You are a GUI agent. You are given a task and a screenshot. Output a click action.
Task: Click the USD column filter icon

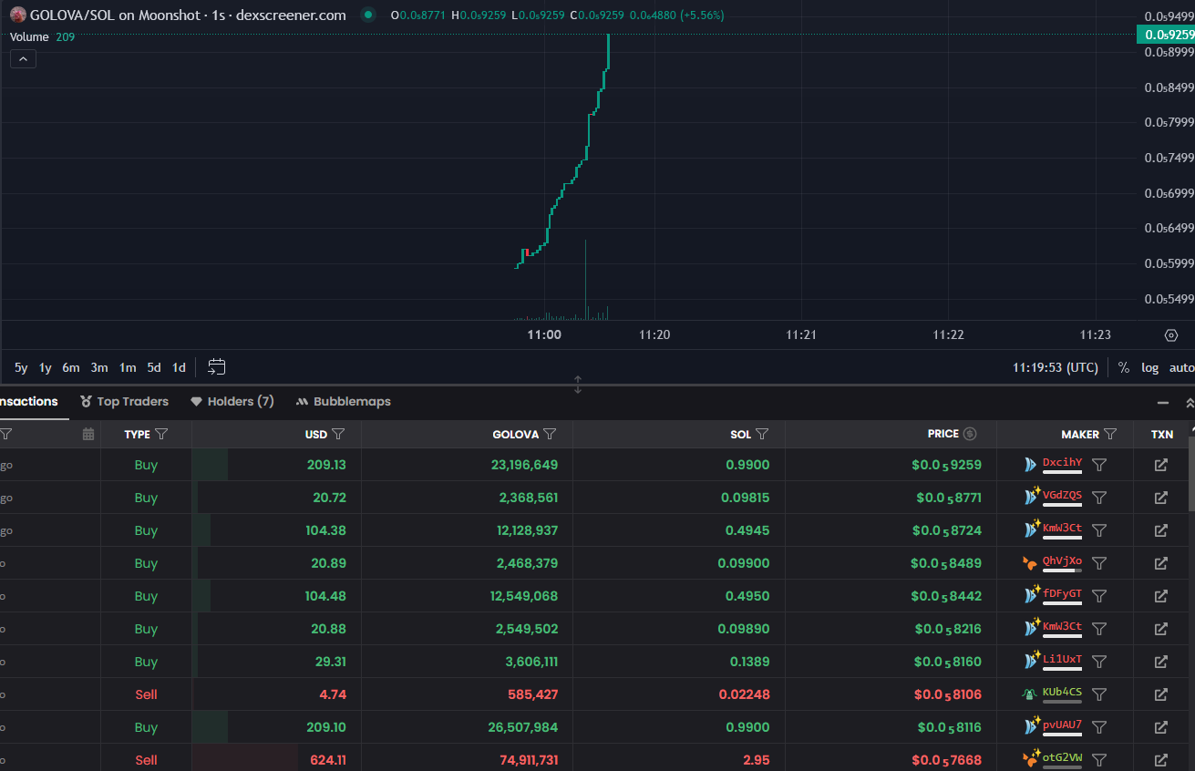(338, 435)
